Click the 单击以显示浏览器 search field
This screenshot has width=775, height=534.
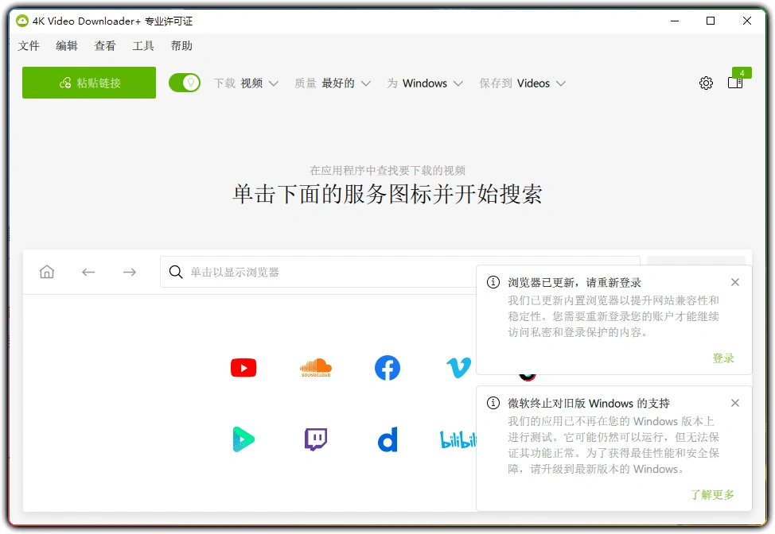400,272
